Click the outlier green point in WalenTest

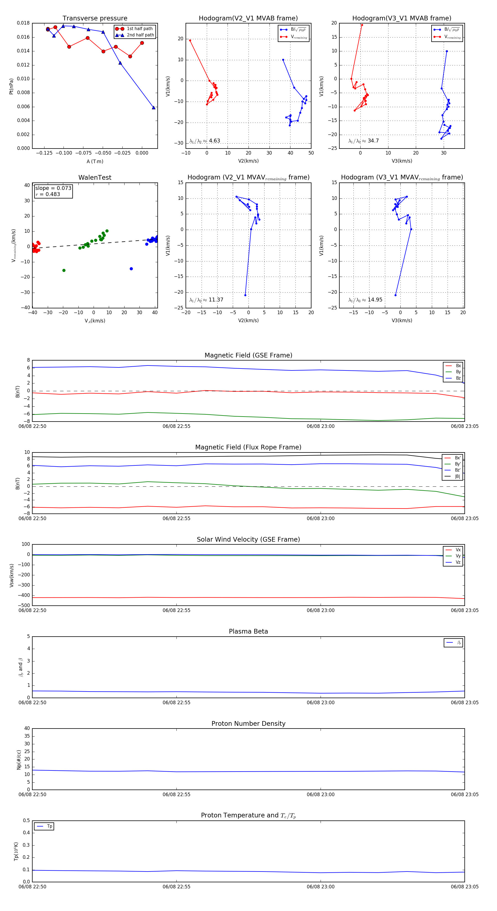64,271
